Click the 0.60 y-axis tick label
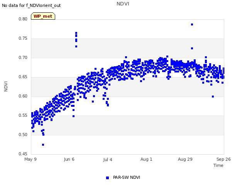 click(23, 96)
